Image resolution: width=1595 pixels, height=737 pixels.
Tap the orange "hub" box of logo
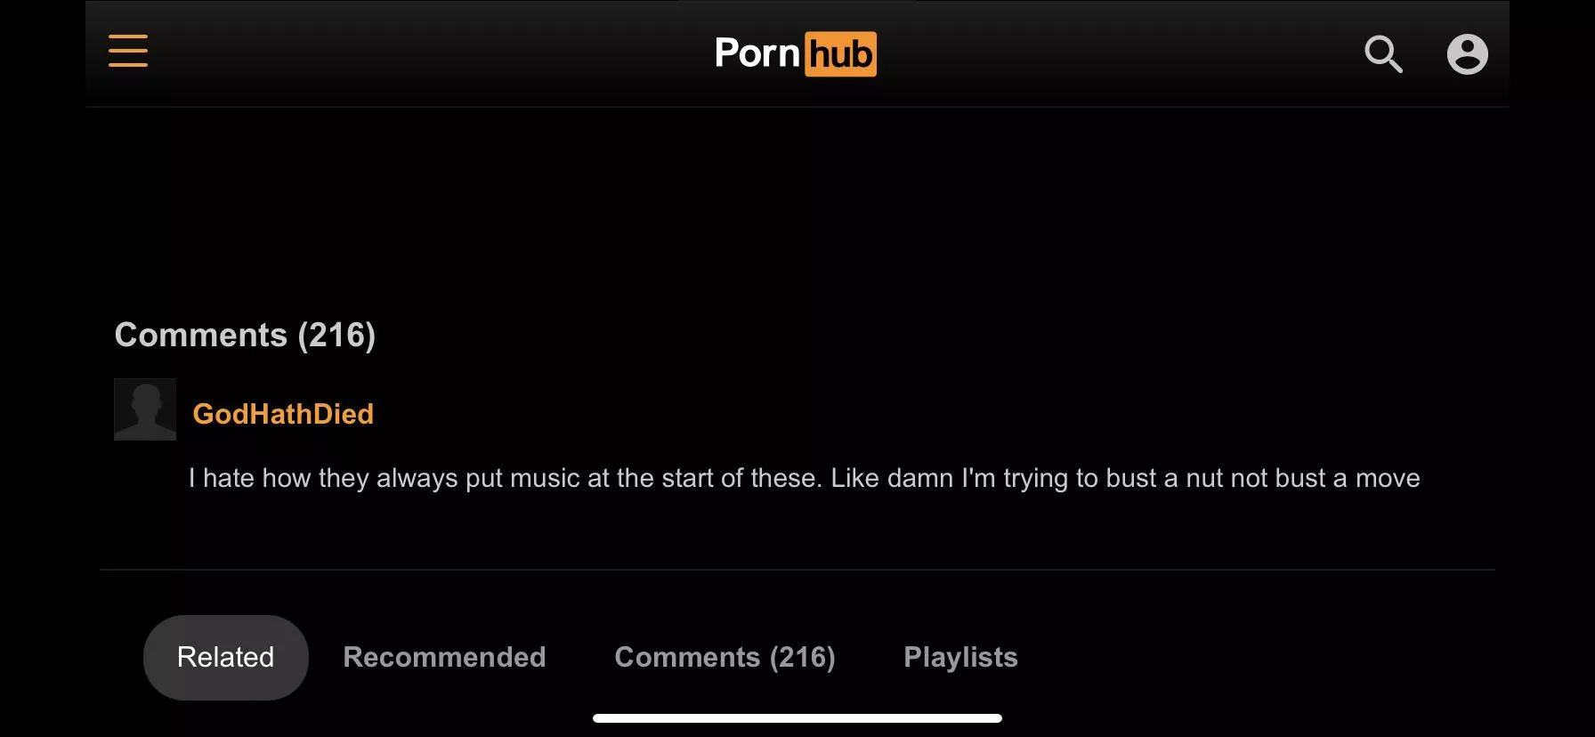pyautogui.click(x=840, y=54)
